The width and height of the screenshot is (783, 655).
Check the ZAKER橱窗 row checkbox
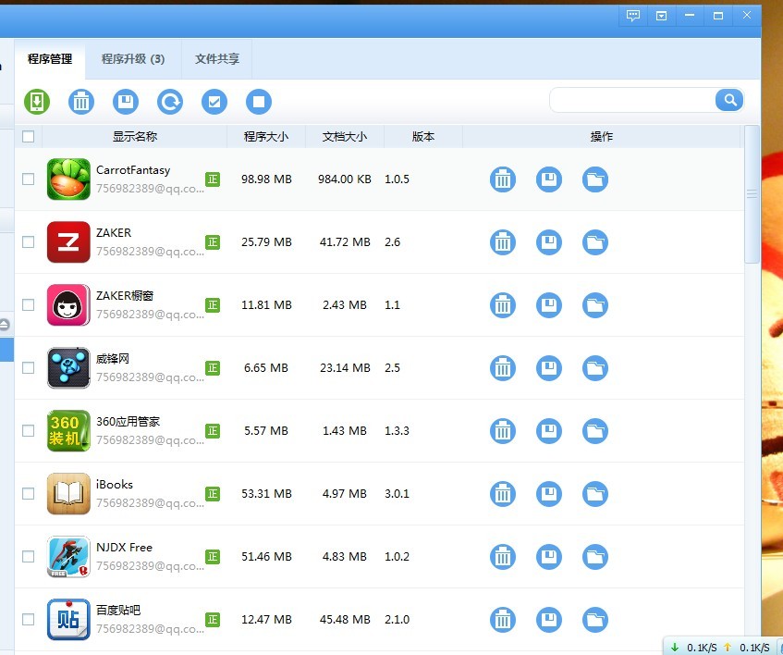click(29, 304)
